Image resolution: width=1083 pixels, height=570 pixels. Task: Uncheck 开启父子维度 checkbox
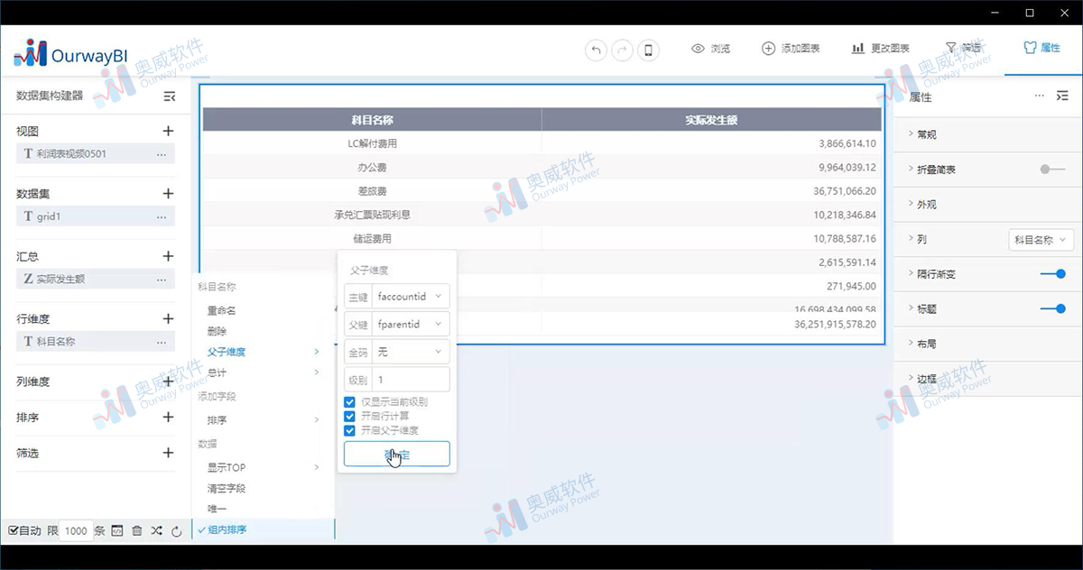tap(349, 430)
